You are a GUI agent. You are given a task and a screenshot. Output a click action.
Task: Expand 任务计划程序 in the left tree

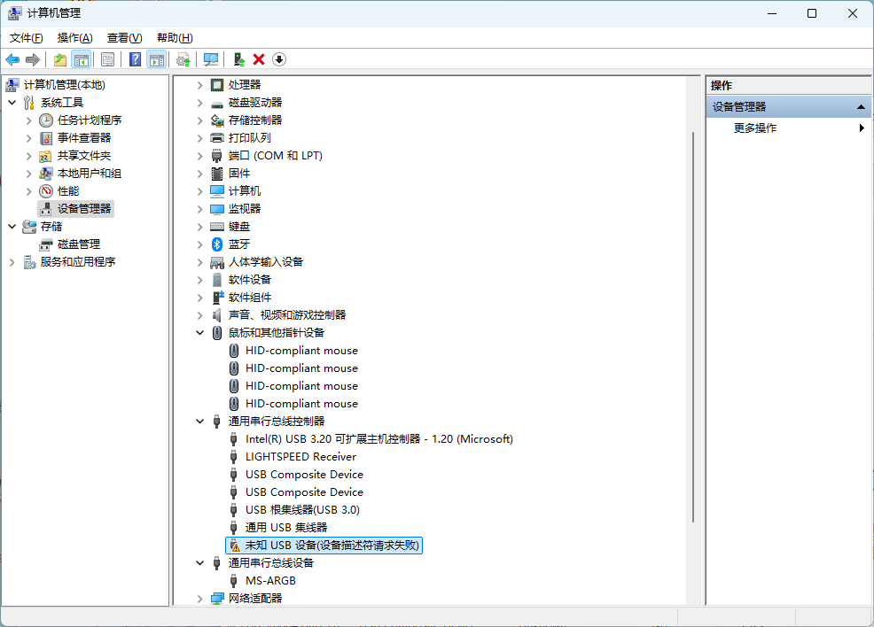(28, 120)
